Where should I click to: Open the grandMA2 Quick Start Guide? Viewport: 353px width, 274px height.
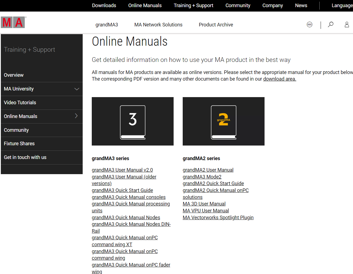tap(213, 183)
